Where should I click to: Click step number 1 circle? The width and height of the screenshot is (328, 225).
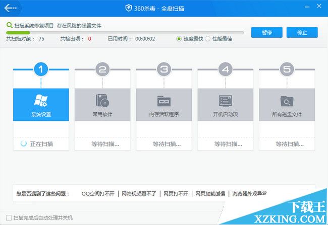(41, 69)
